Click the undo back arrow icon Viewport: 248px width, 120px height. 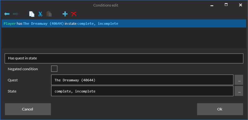tap(7, 14)
